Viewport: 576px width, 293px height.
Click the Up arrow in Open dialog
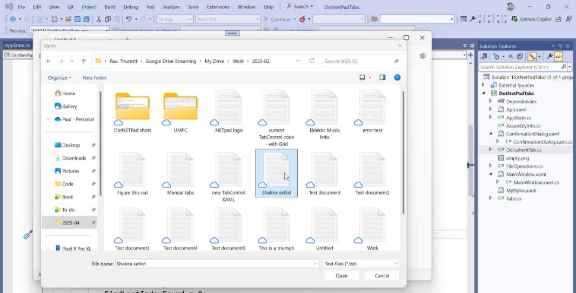coord(84,61)
